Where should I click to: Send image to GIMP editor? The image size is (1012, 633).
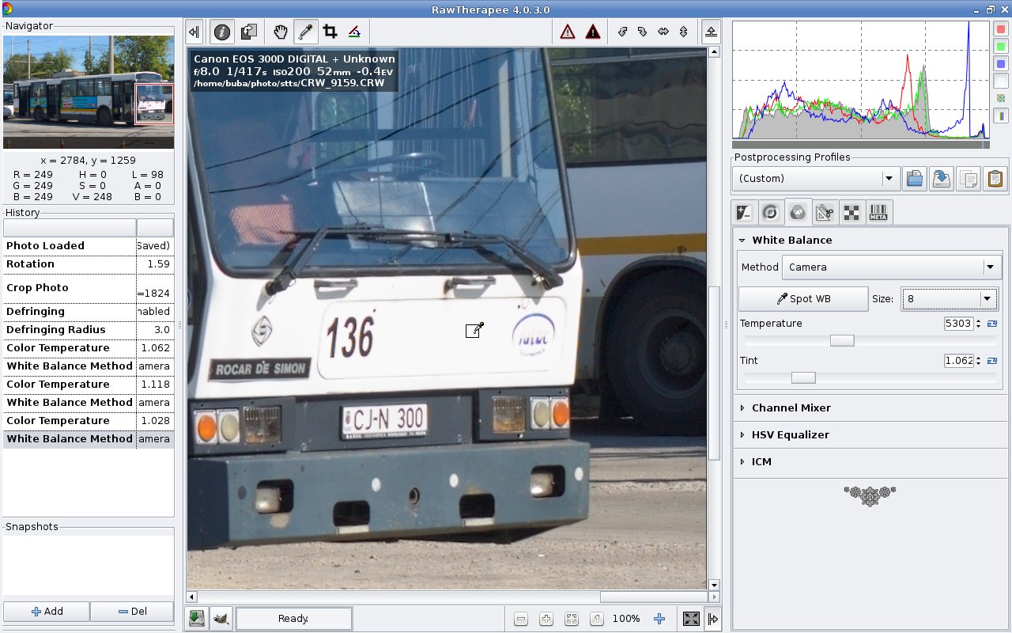pos(221,619)
